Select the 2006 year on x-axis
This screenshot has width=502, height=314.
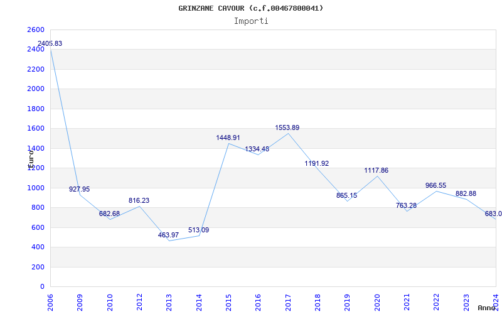click(51, 300)
